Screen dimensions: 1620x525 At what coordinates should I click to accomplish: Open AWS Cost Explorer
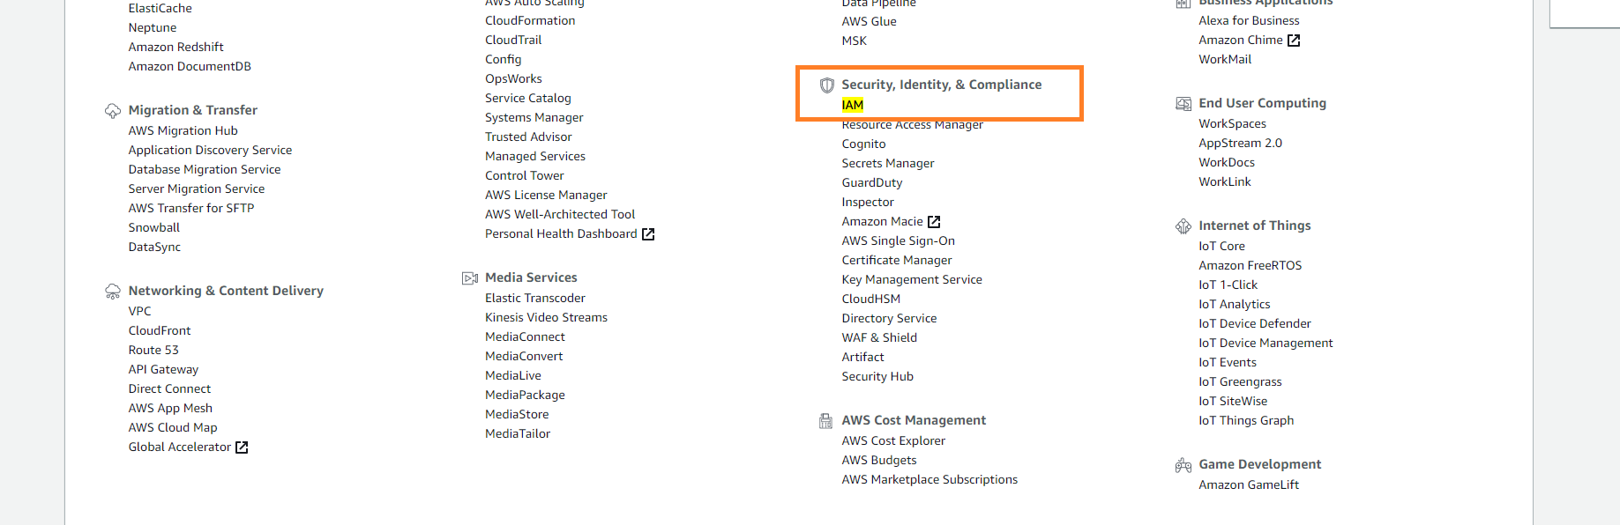[x=892, y=440]
